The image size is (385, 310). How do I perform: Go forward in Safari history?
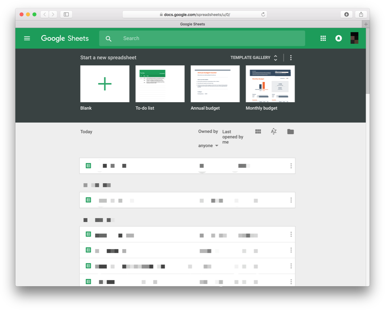pos(53,14)
